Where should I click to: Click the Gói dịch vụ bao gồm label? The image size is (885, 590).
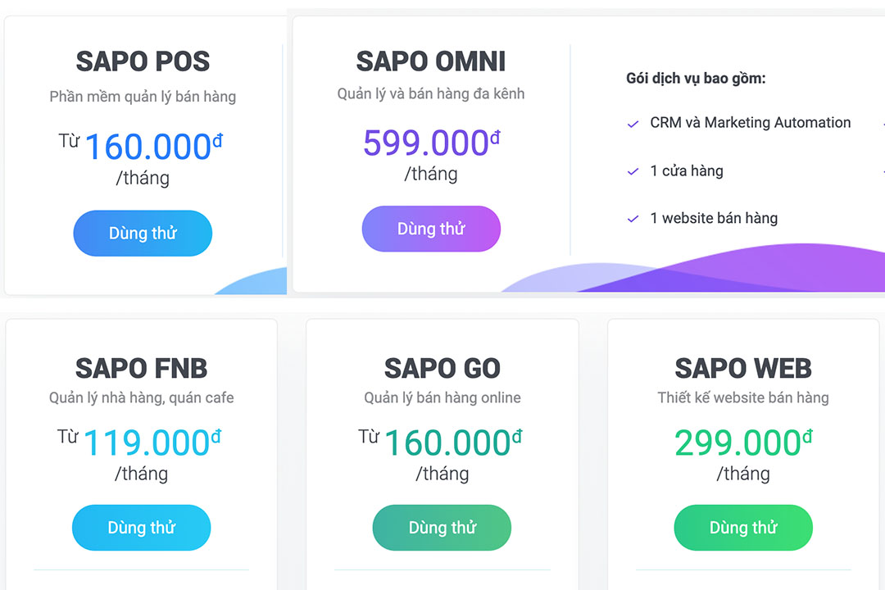695,78
